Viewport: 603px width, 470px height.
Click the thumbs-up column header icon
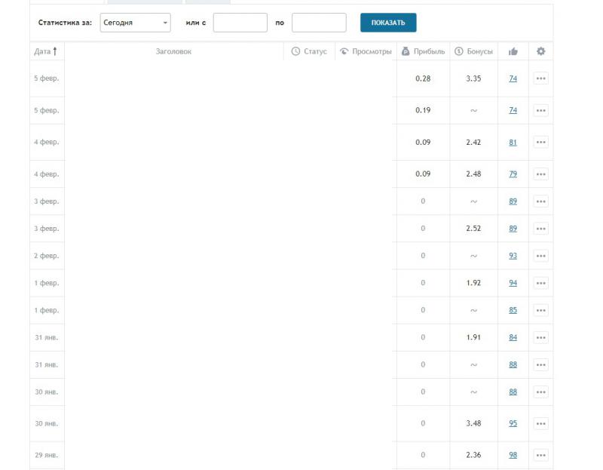[x=513, y=51]
